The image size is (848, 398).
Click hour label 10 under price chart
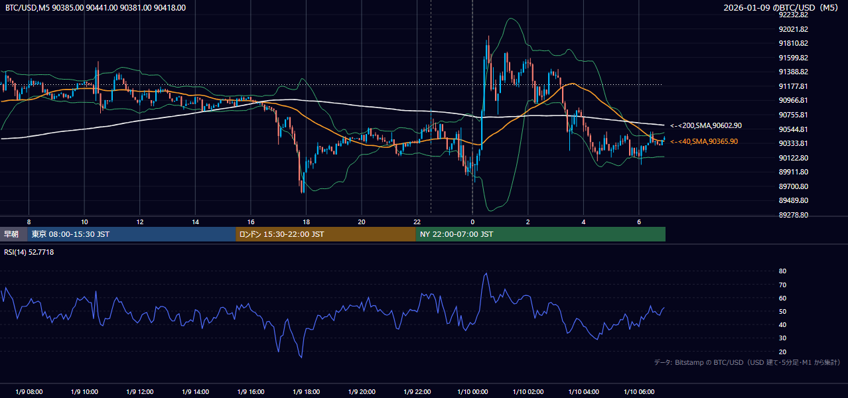pyautogui.click(x=84, y=222)
